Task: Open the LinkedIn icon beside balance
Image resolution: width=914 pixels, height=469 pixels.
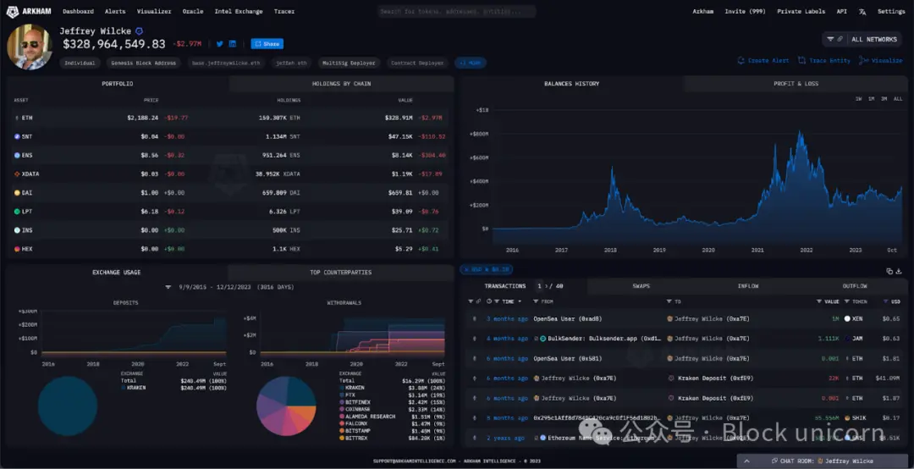Action: click(233, 44)
